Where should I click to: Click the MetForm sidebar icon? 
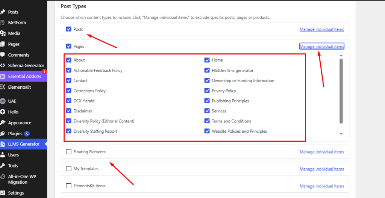(3, 22)
